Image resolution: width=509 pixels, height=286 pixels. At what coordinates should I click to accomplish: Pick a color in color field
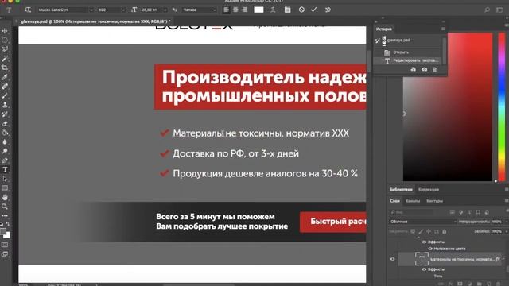(448, 106)
